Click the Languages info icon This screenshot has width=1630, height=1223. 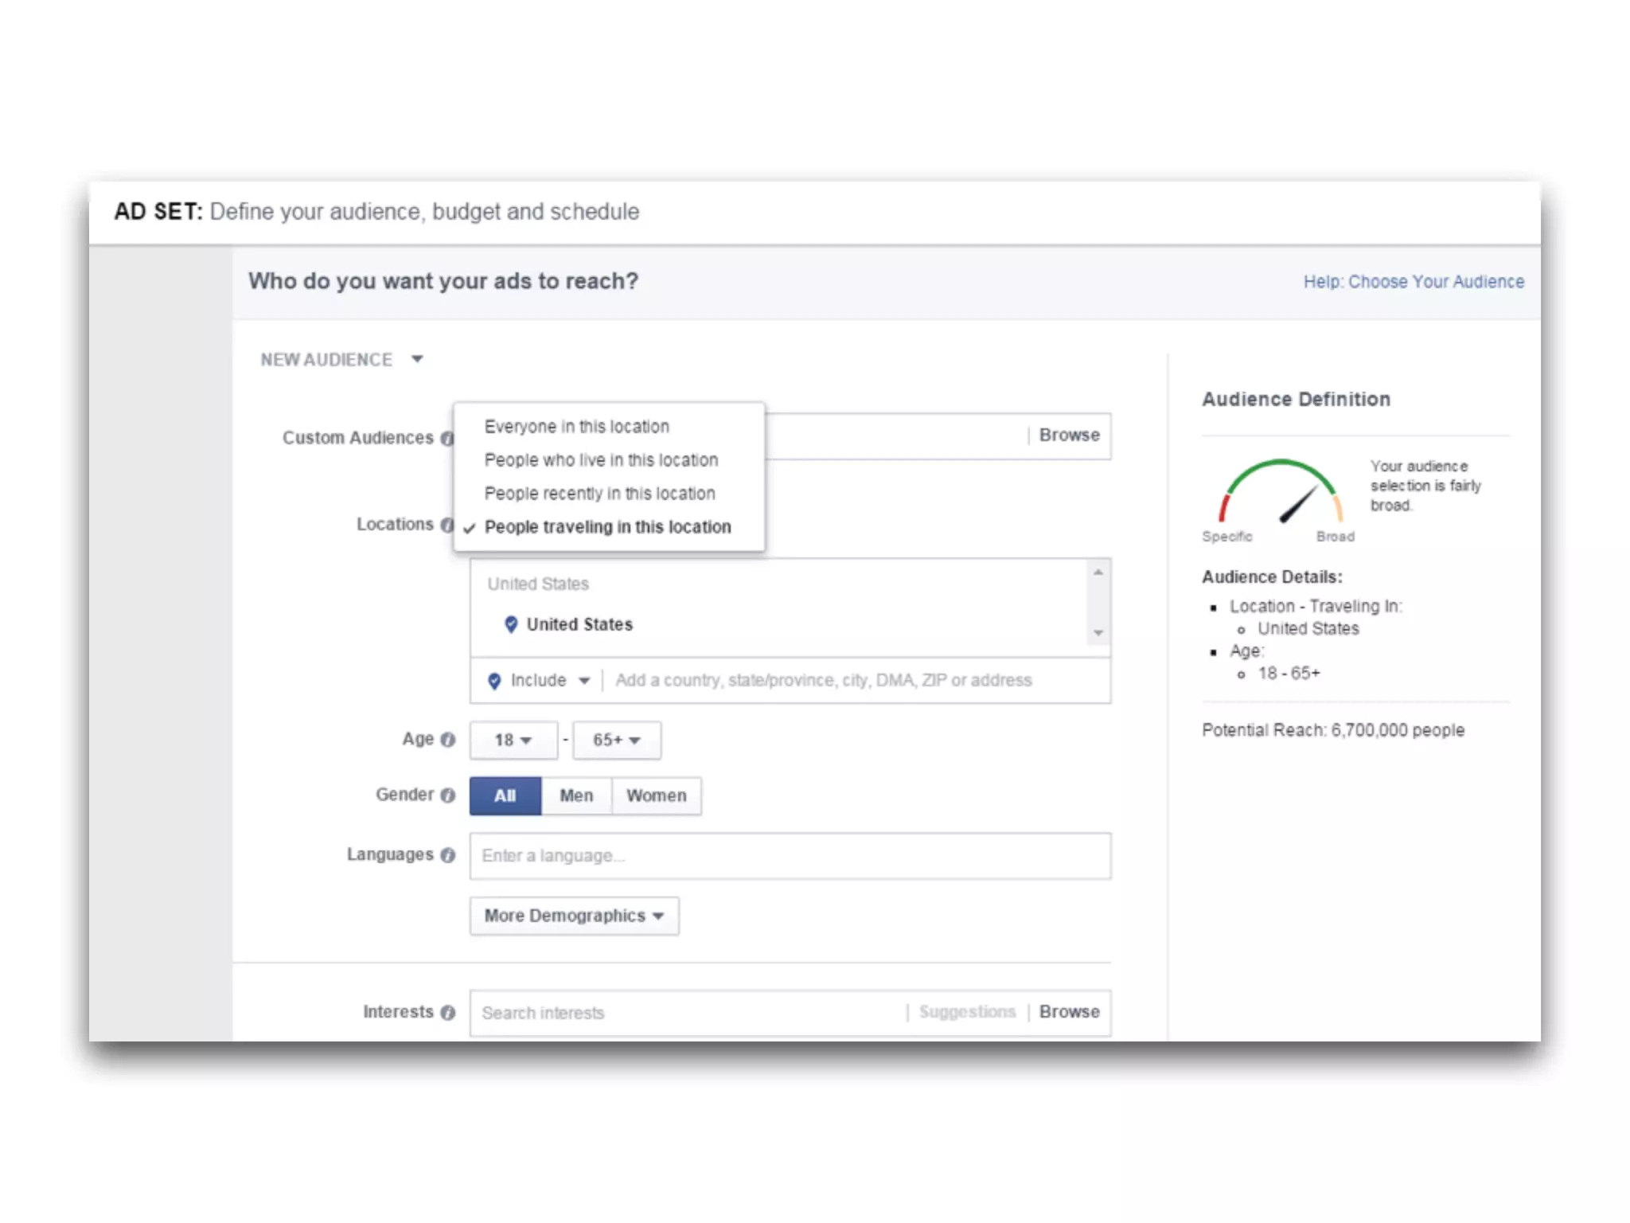[x=448, y=855]
